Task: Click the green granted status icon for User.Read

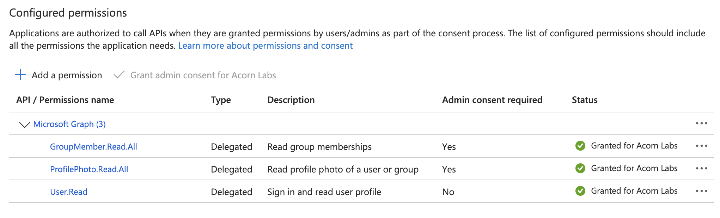Action: coord(580,191)
